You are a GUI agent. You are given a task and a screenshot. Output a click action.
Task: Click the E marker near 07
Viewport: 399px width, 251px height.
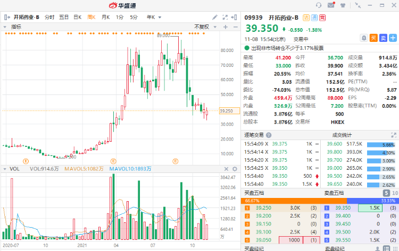point(176,161)
